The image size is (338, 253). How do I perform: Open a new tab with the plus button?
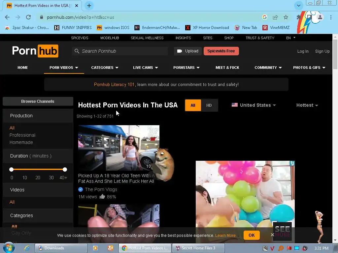89,6
